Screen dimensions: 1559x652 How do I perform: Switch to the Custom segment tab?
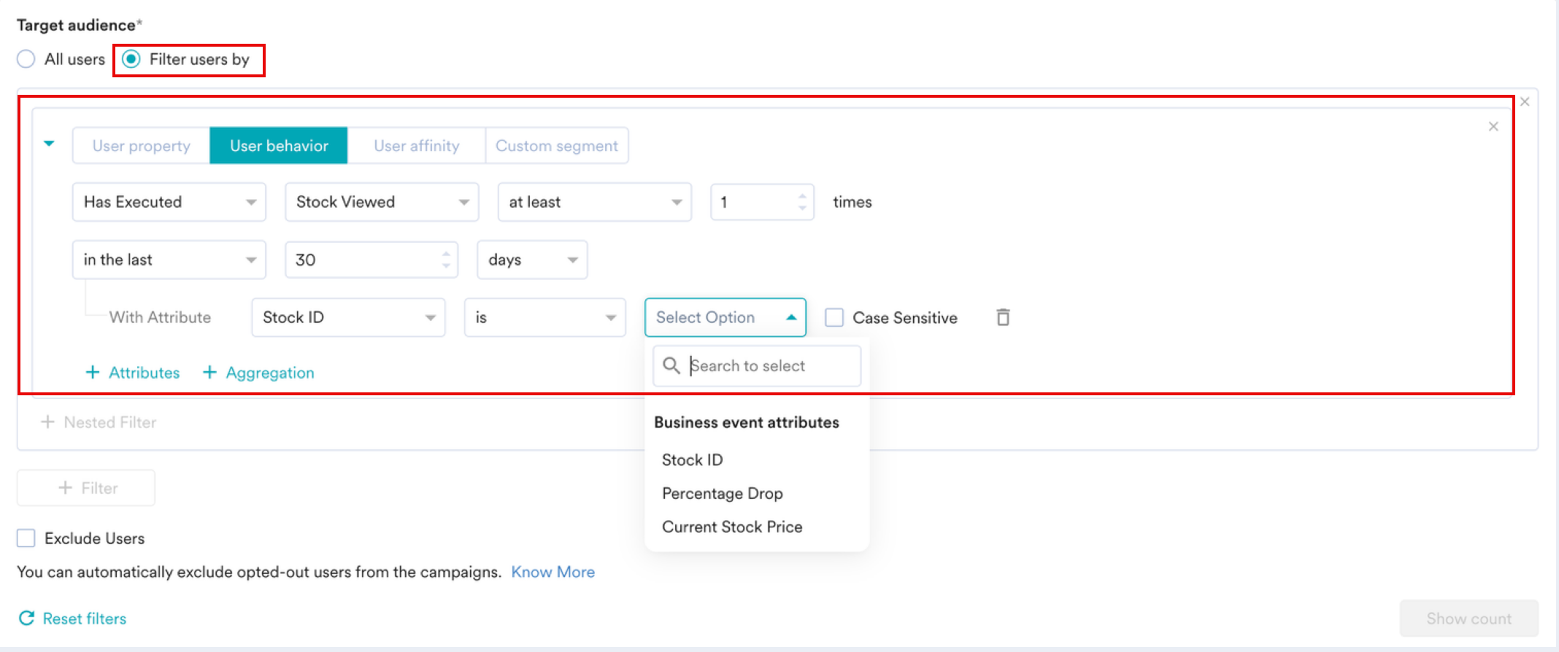click(557, 146)
